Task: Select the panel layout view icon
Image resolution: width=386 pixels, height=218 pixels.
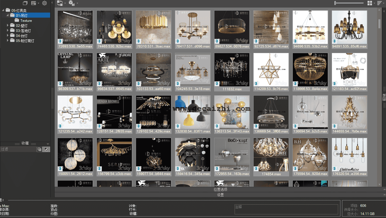Action: [x=33, y=3]
